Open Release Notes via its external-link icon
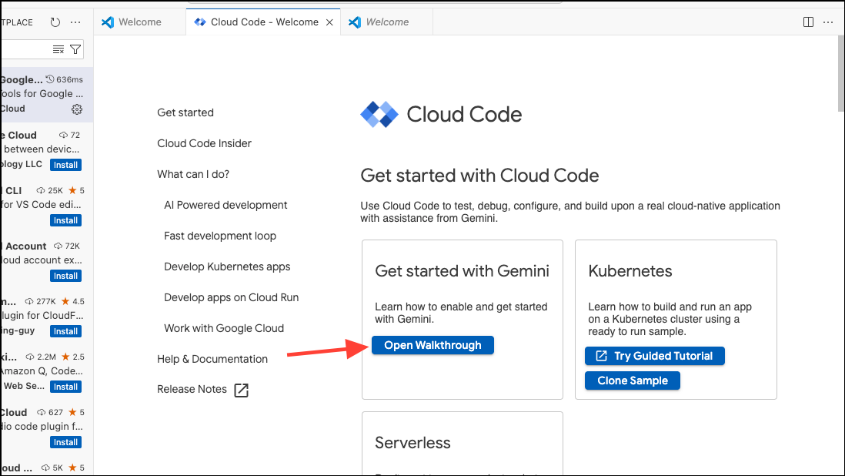Image resolution: width=845 pixels, height=476 pixels. pyautogui.click(x=241, y=391)
